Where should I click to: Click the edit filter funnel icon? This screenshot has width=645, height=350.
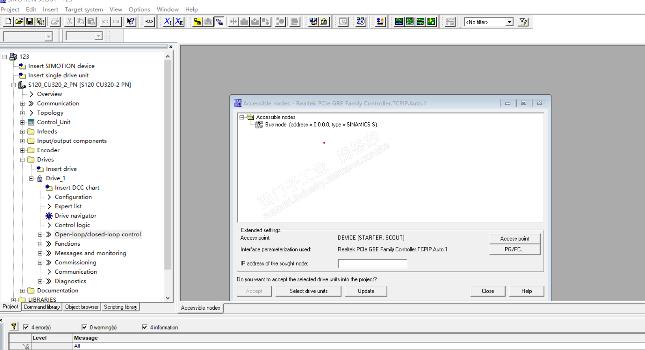(523, 22)
